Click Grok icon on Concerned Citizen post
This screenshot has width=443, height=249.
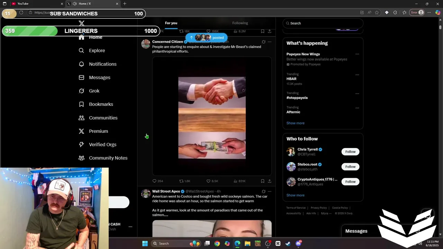263,42
